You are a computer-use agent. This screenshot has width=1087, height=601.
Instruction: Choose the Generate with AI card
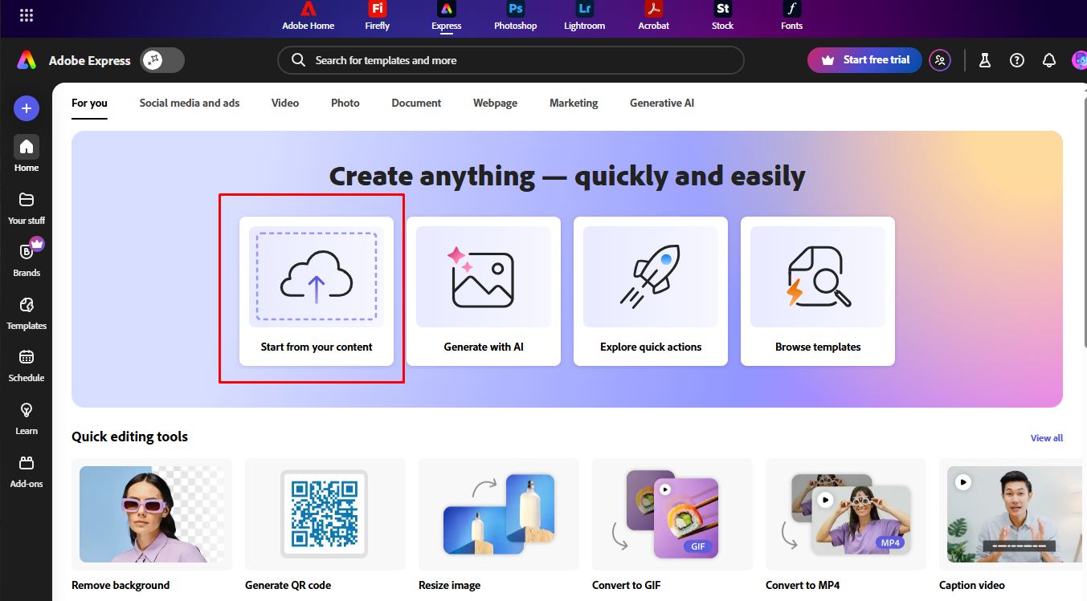pyautogui.click(x=484, y=291)
